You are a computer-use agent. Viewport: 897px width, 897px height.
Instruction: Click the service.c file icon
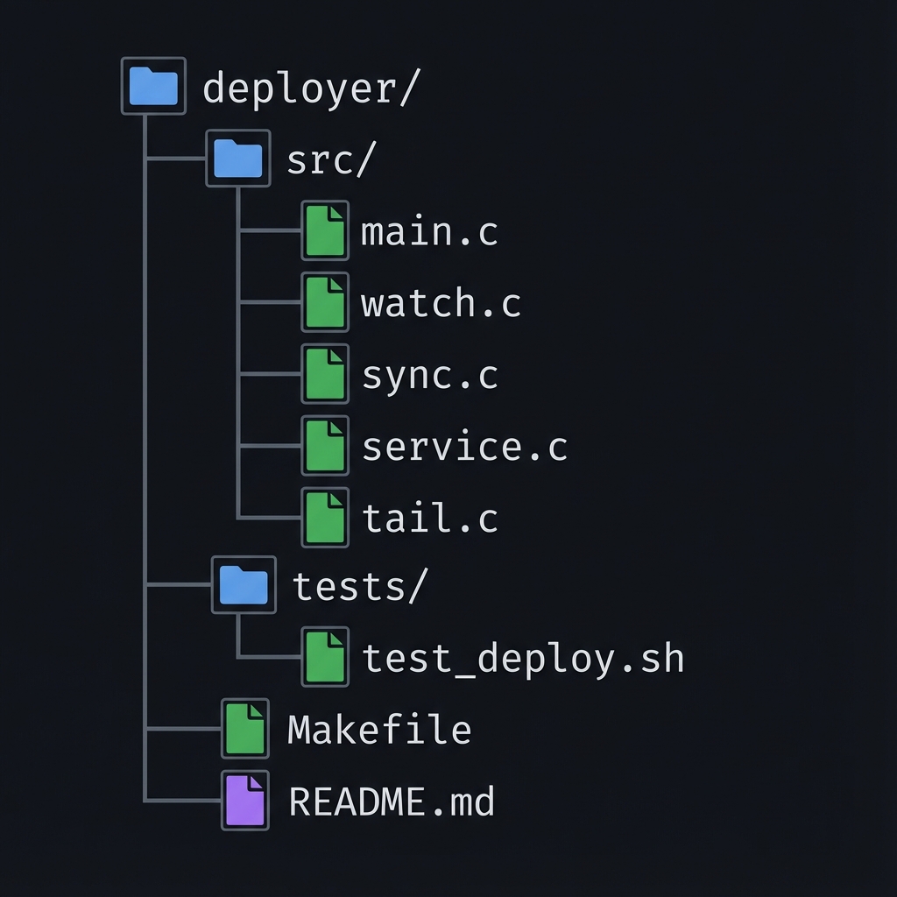click(x=326, y=447)
